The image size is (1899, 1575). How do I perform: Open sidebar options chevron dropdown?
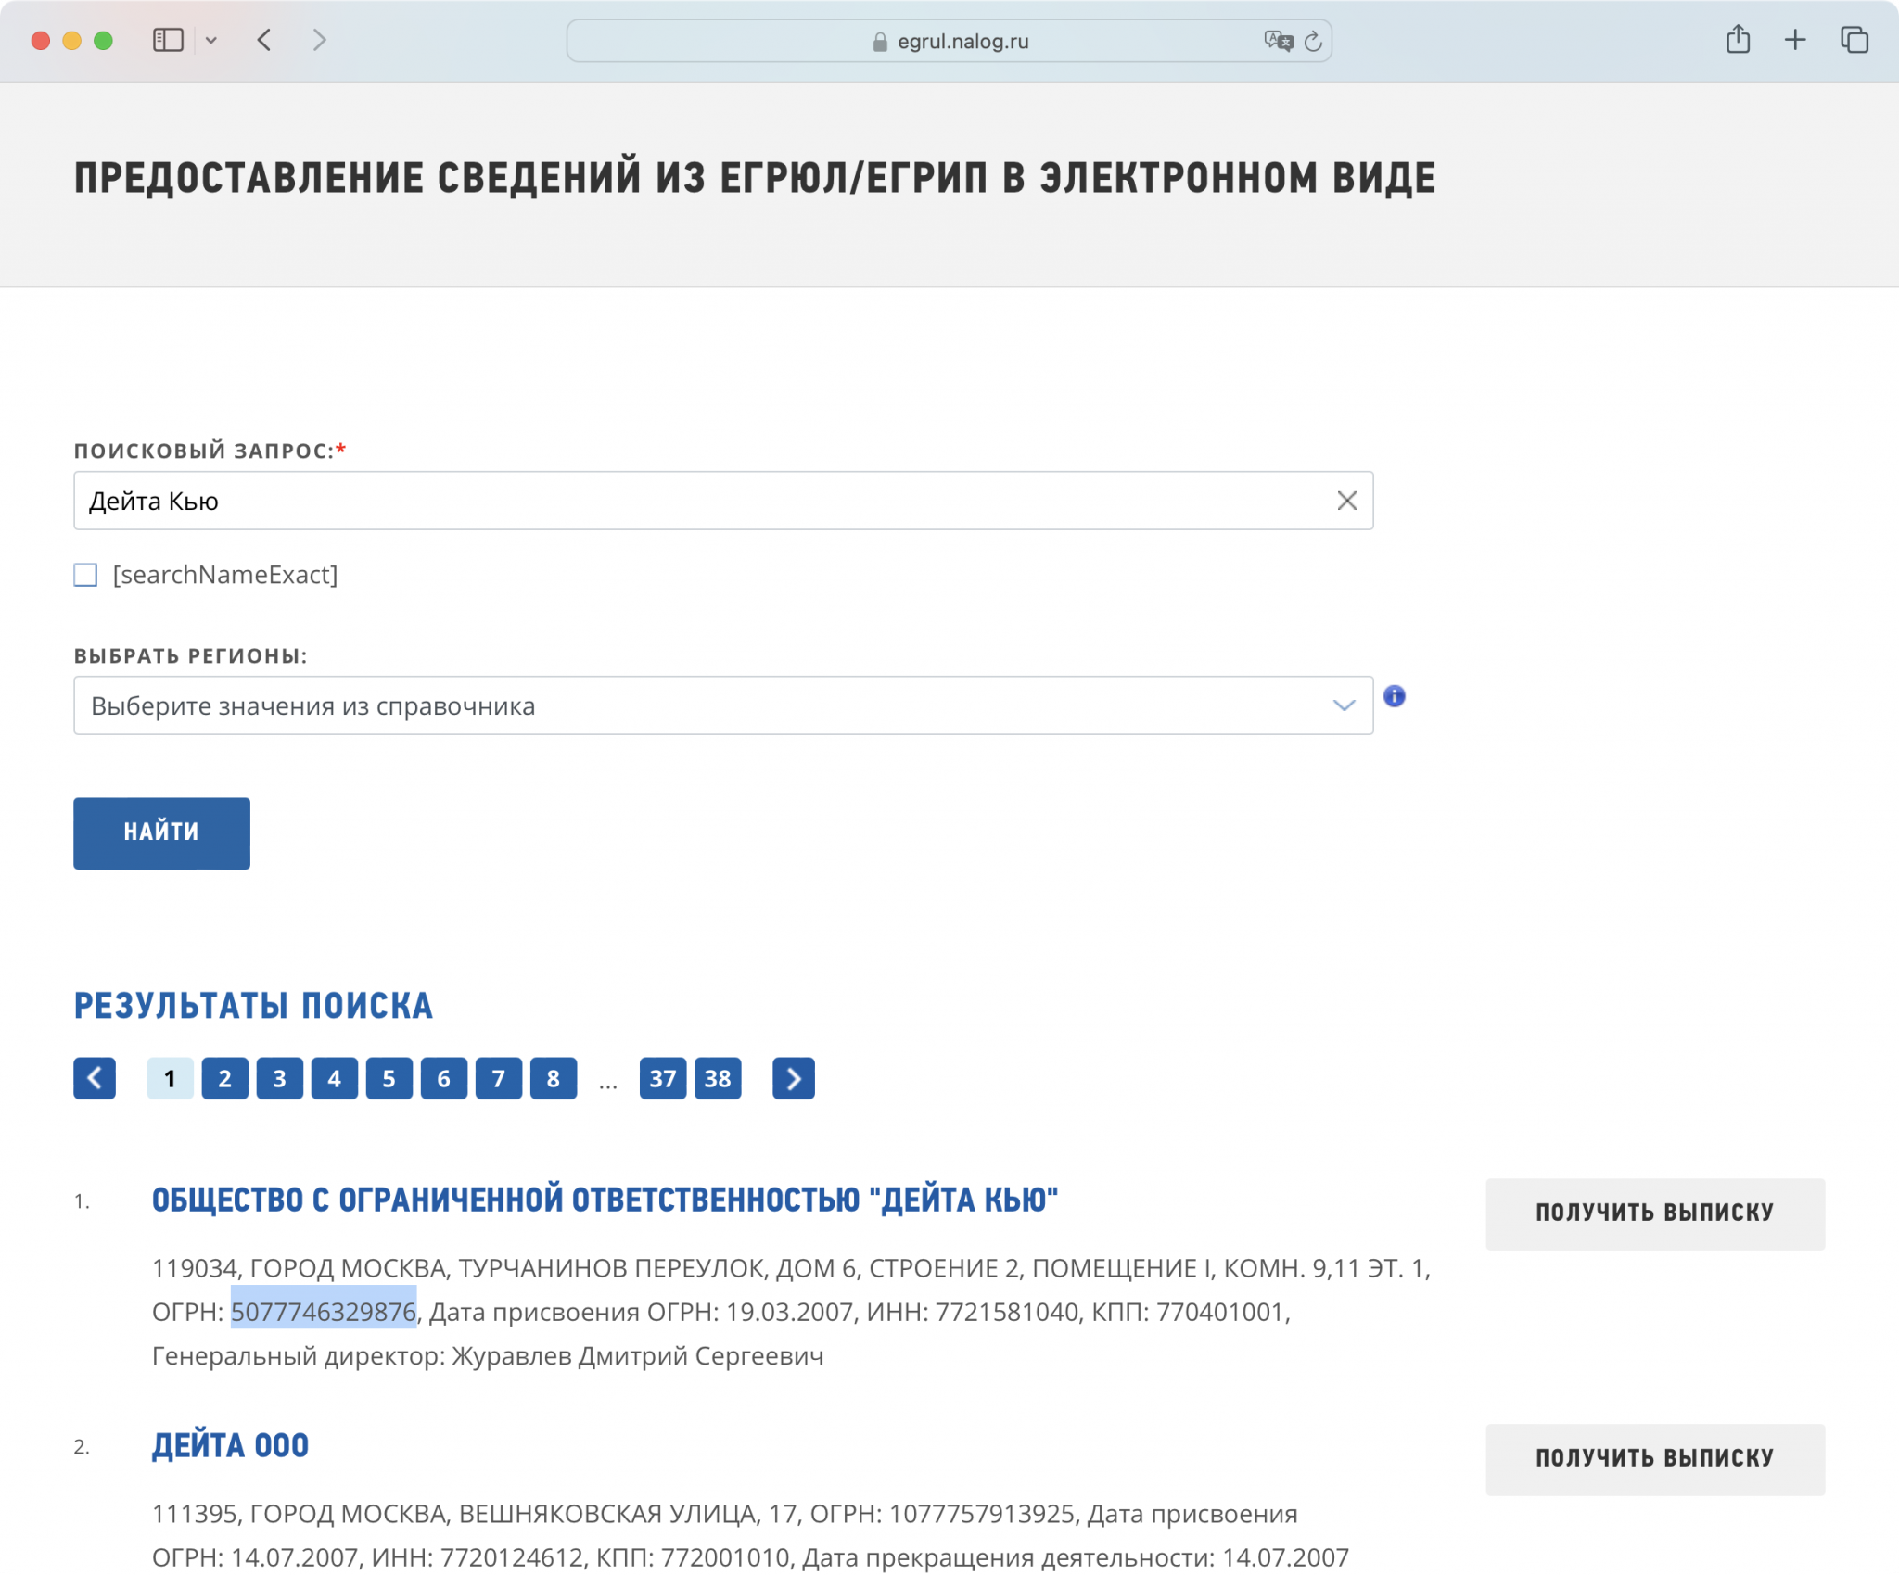coord(211,40)
